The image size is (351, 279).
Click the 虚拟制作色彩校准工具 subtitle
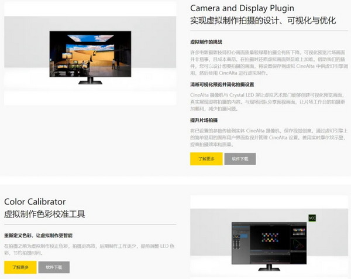coord(44,214)
